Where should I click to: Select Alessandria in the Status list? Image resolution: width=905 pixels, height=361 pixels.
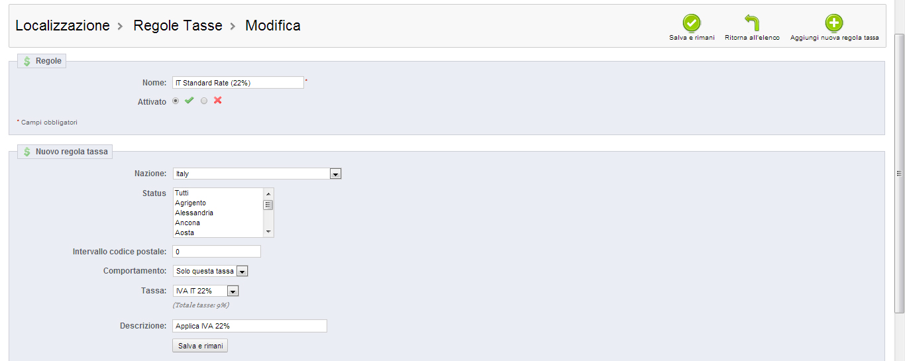pyautogui.click(x=193, y=213)
